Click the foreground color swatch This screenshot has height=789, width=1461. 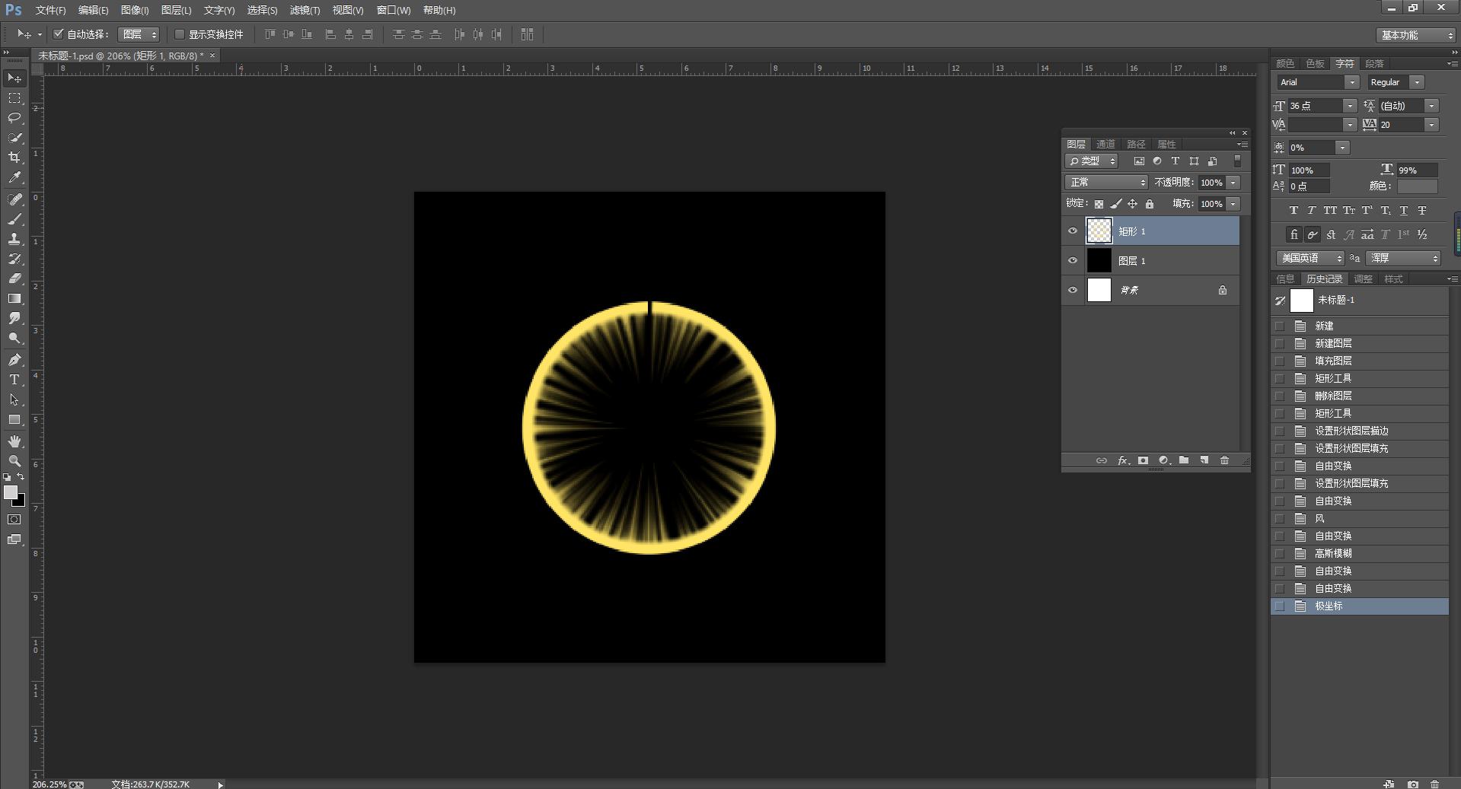coord(10,492)
